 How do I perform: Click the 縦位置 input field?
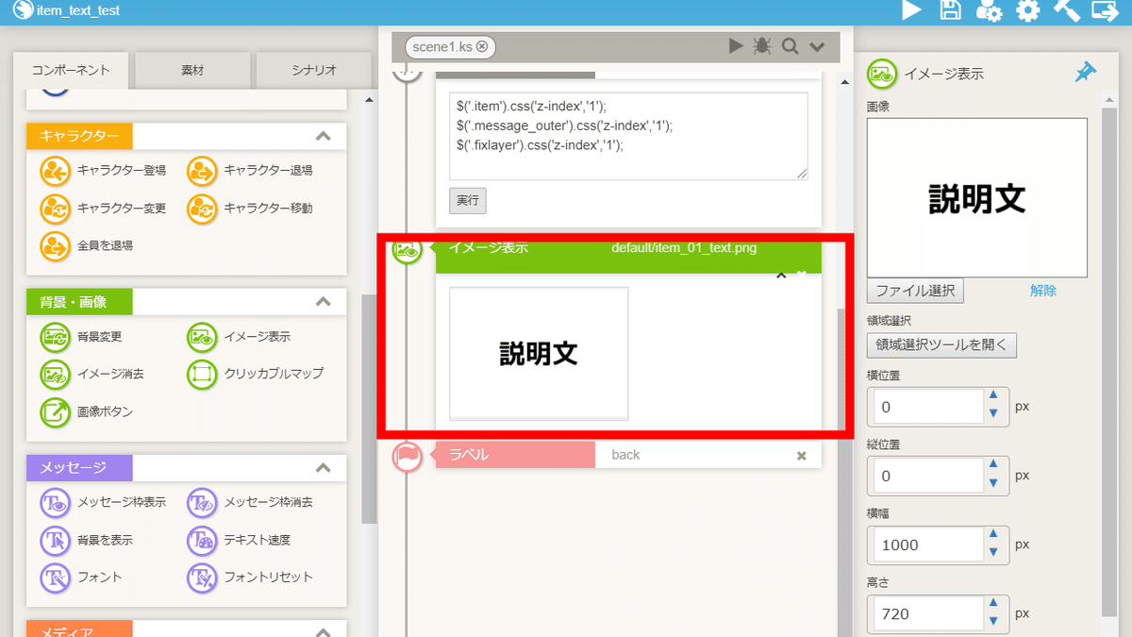pos(929,477)
